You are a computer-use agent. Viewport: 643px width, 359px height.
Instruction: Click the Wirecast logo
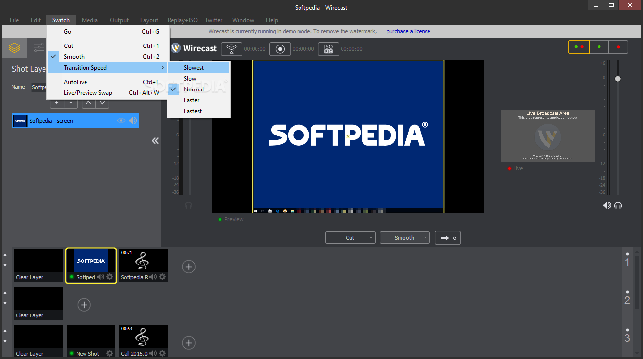click(x=194, y=48)
